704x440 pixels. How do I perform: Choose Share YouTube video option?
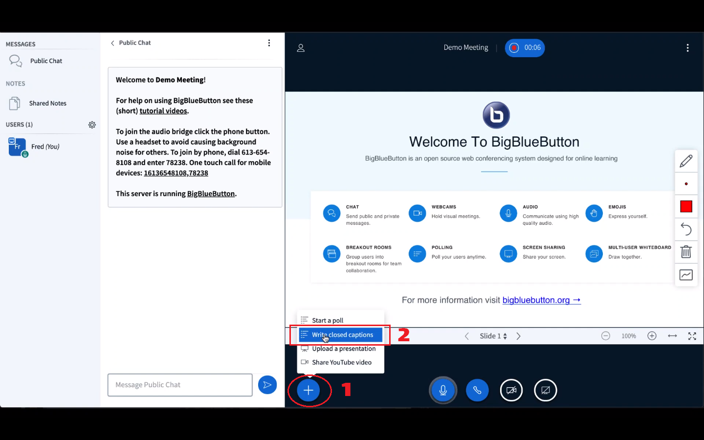click(x=341, y=362)
